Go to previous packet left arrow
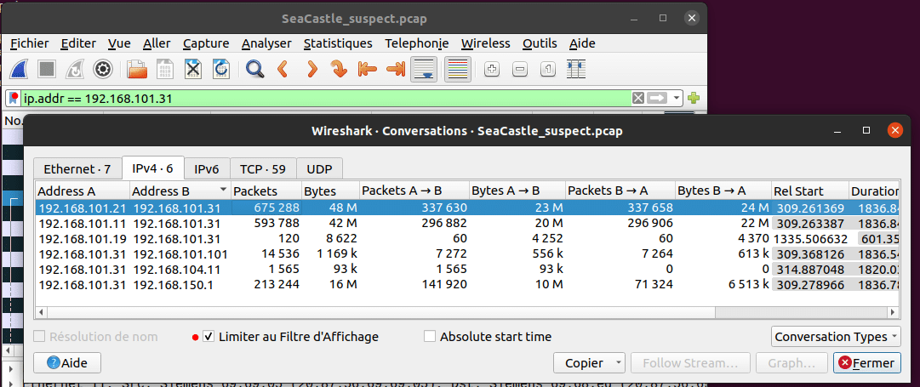This screenshot has height=387, width=920. pos(283,69)
